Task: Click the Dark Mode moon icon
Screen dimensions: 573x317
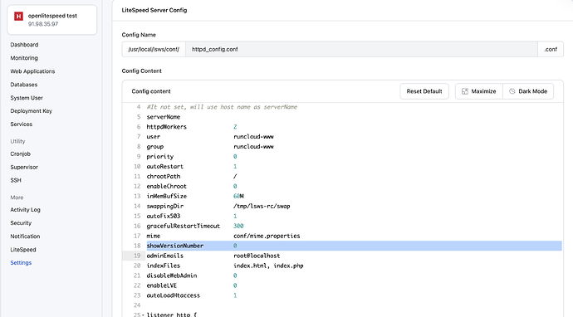Action: tap(512, 91)
